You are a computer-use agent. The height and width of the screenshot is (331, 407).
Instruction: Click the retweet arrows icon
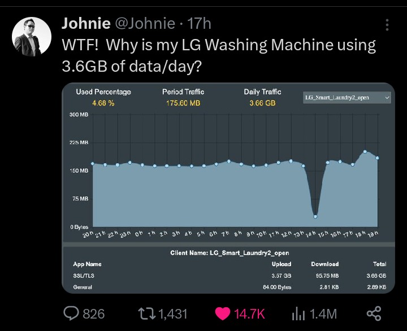point(146,313)
